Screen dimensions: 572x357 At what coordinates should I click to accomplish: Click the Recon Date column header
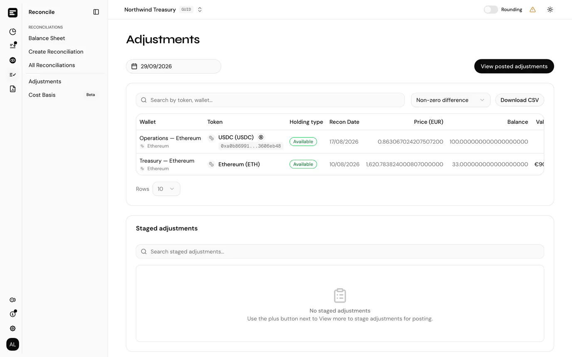point(344,122)
